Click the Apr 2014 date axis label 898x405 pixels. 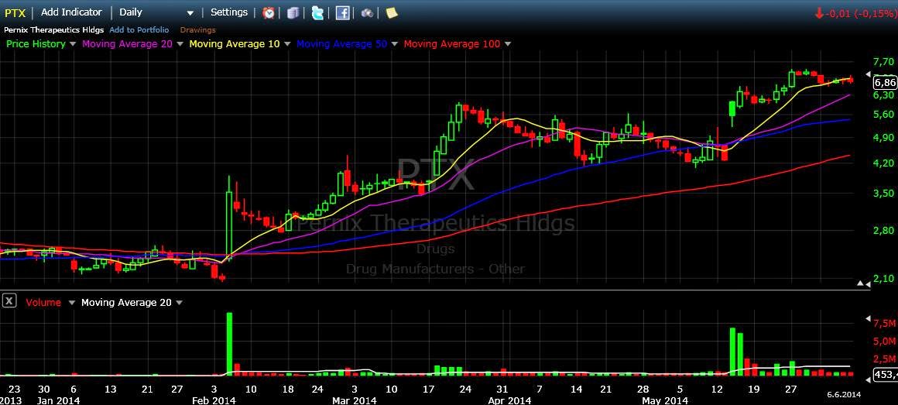[510, 400]
